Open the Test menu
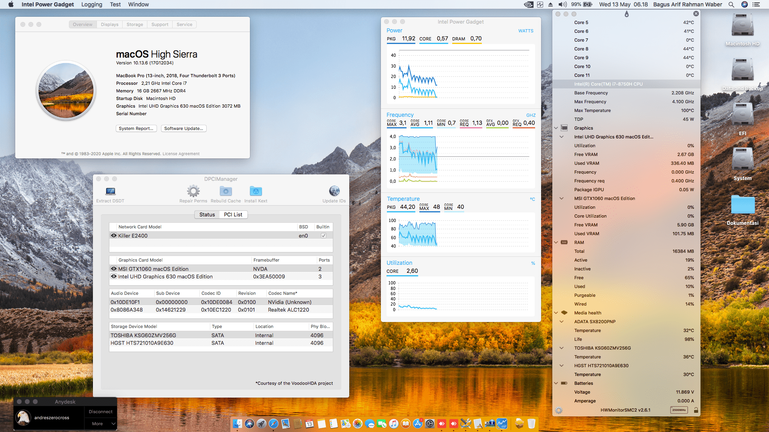 (115, 4)
